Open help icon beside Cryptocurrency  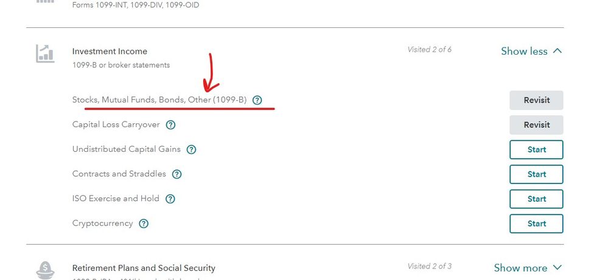point(144,224)
